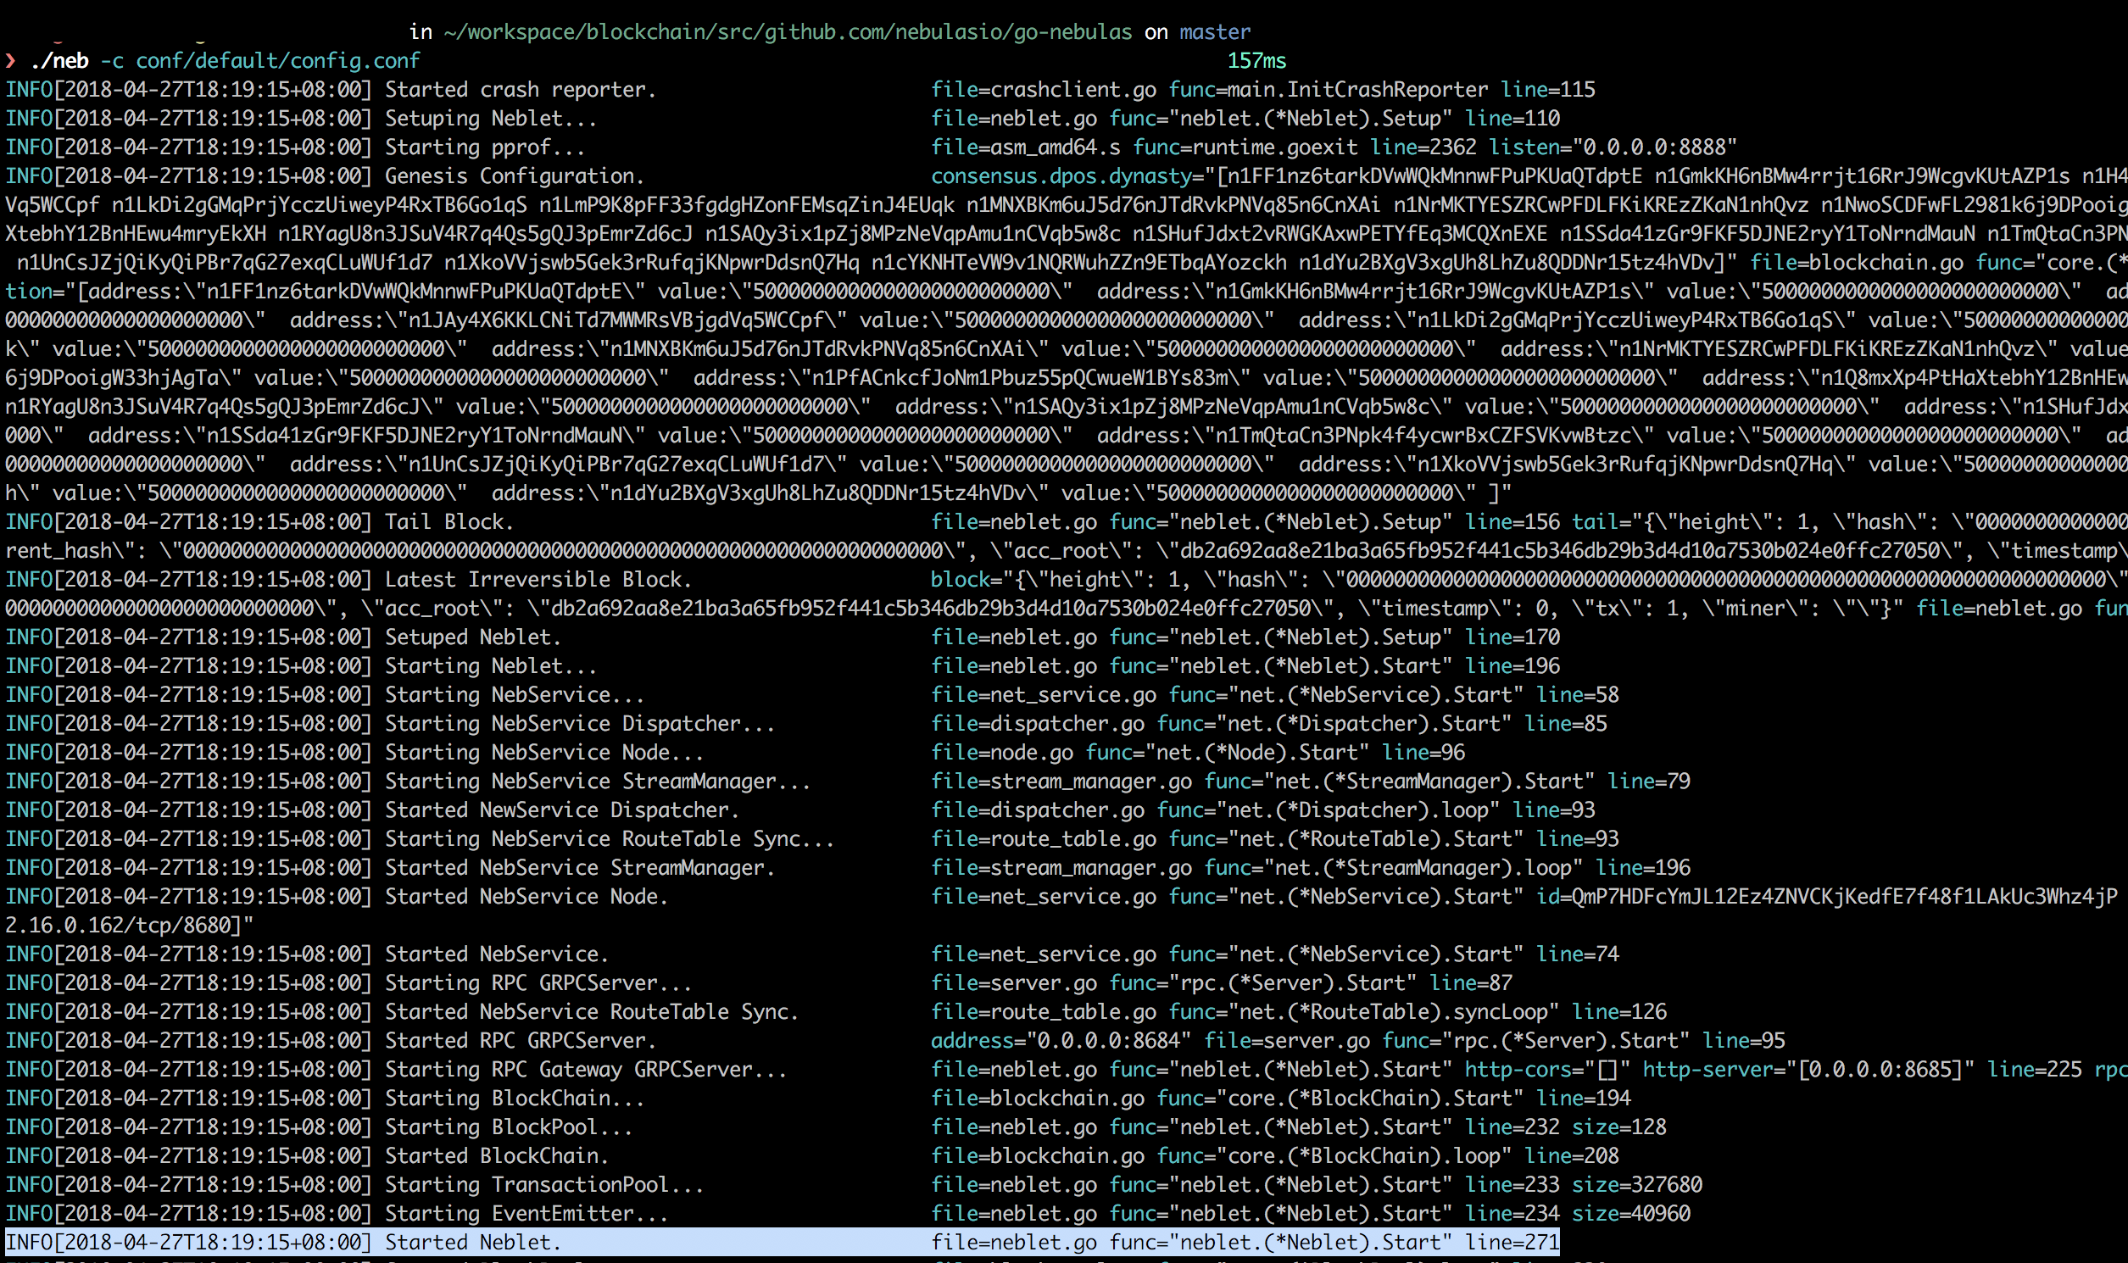Click the command text './neb -c conf/default/config.conf'

point(225,60)
